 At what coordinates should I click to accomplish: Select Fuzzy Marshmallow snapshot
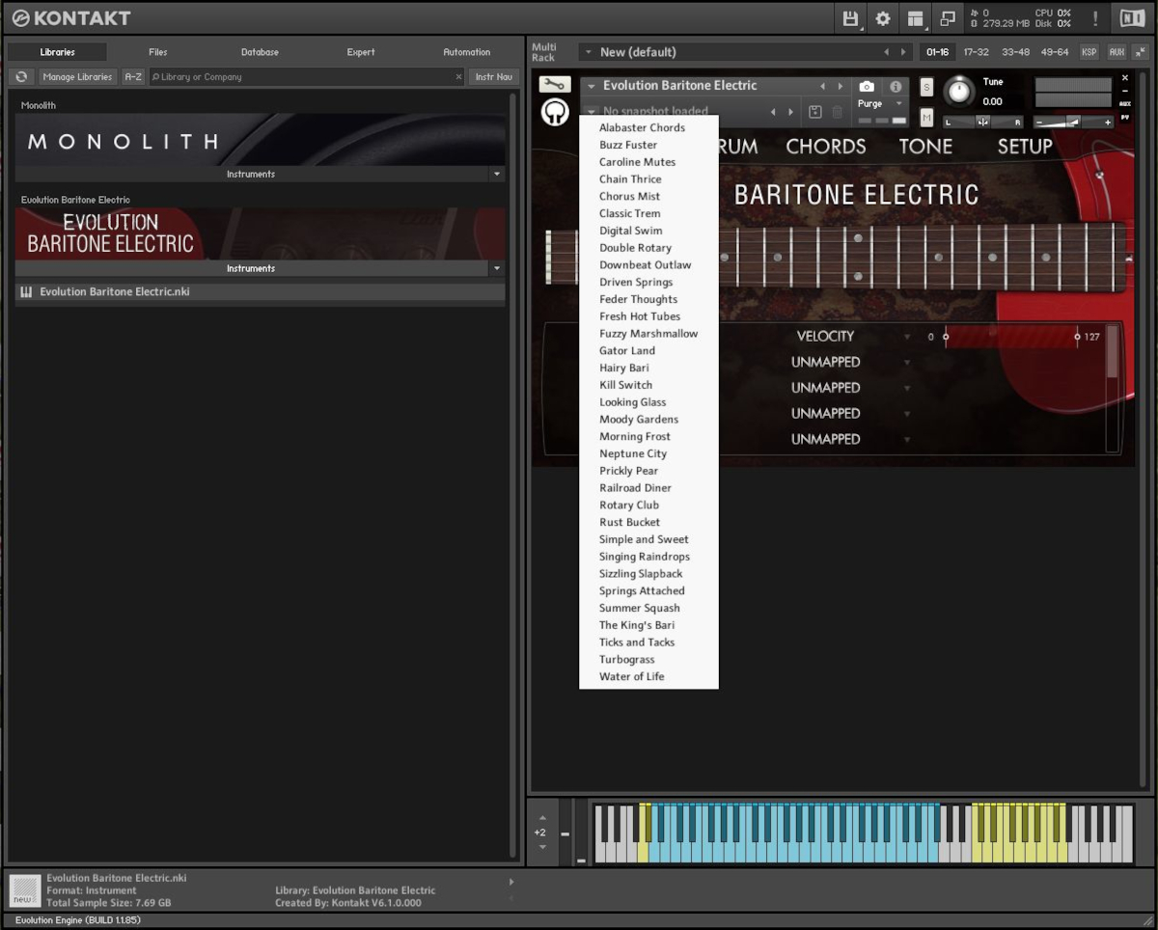coord(648,334)
